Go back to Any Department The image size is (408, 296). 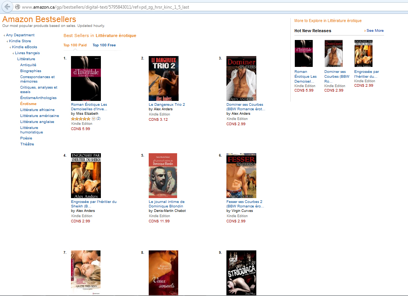click(20, 35)
